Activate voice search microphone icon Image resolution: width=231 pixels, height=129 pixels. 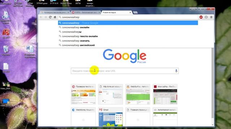pyautogui.click(x=176, y=71)
